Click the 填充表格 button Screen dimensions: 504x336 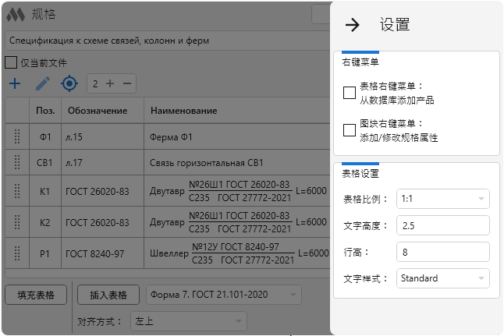point(36,295)
